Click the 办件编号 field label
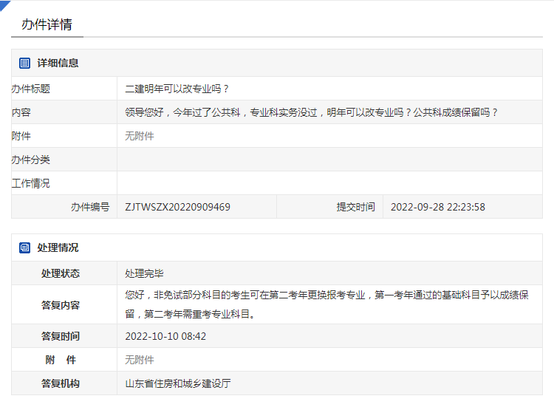 [x=89, y=207]
